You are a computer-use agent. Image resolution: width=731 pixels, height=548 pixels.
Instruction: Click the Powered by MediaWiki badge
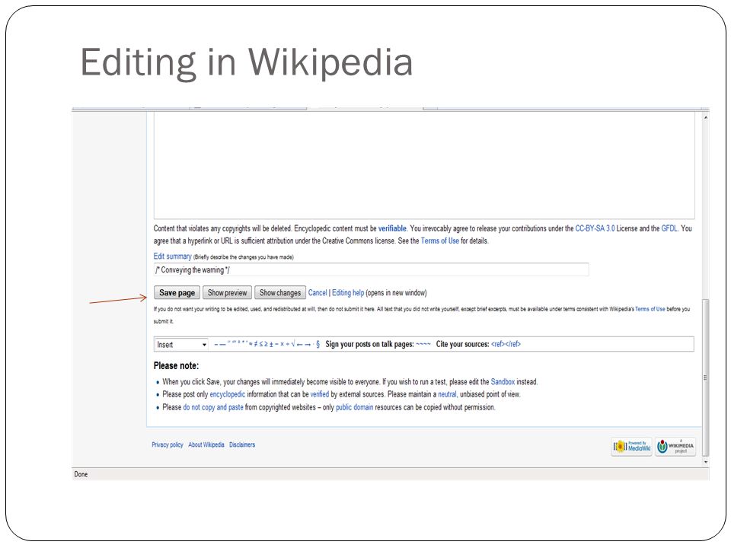[x=632, y=447]
